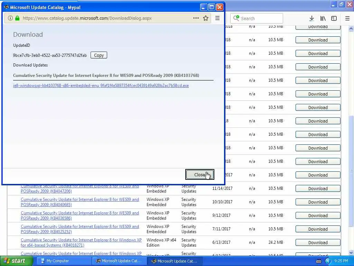Download the 24.2 MB x64 update
This screenshot has width=354, height=266.
tap(318, 242)
